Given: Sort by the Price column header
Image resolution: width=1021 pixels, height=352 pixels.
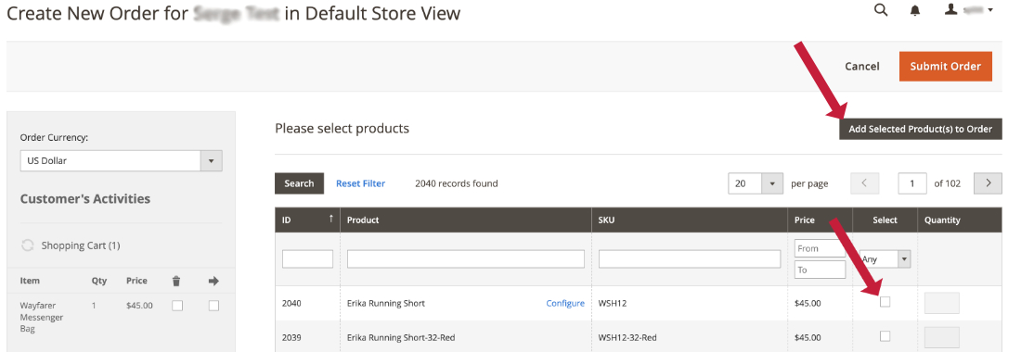Looking at the screenshot, I should [820, 220].
